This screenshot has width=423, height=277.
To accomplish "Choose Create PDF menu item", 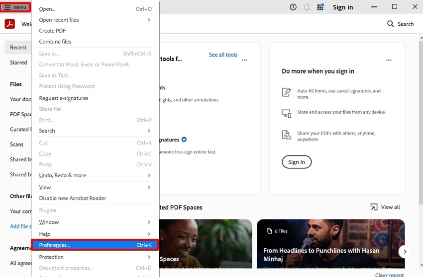I will point(95,31).
